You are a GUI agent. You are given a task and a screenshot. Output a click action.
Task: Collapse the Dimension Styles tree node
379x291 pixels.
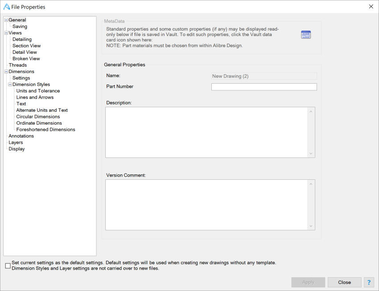(10, 85)
